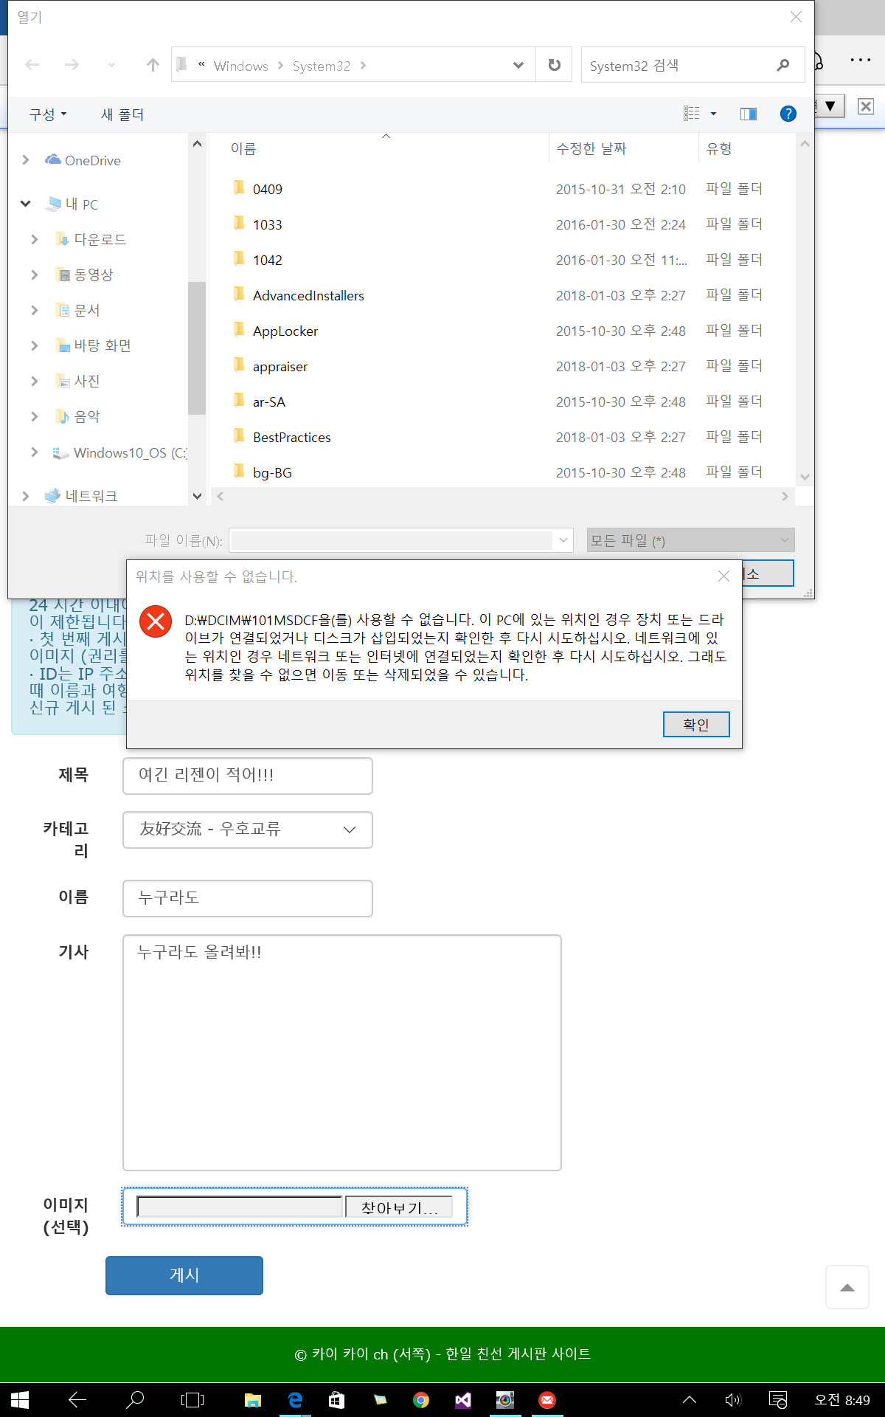This screenshot has height=1417, width=885.
Task: Click 새 폴더 in dialog toolbar
Action: pyautogui.click(x=122, y=114)
